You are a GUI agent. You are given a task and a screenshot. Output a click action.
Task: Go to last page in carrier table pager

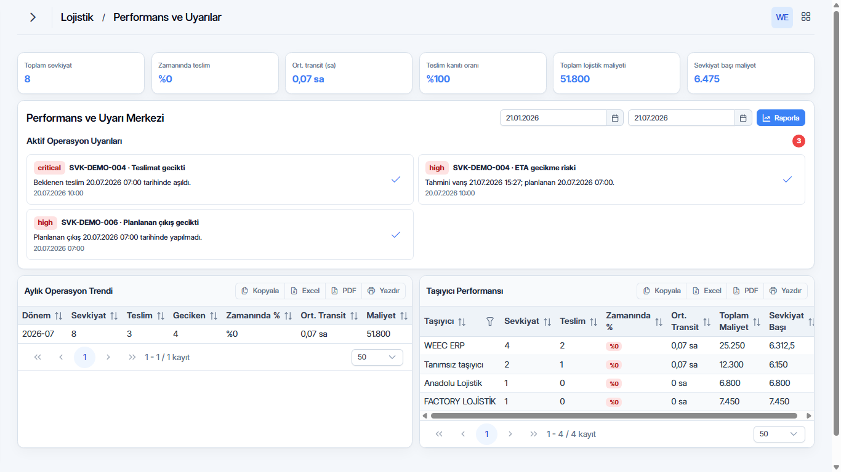tap(534, 434)
